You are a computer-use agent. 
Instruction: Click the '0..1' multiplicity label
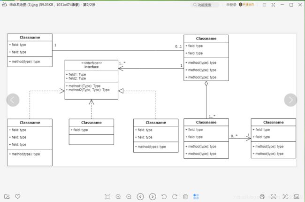click(x=178, y=47)
